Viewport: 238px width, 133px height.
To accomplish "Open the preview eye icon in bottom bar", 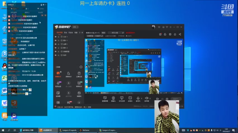I will [162, 99].
